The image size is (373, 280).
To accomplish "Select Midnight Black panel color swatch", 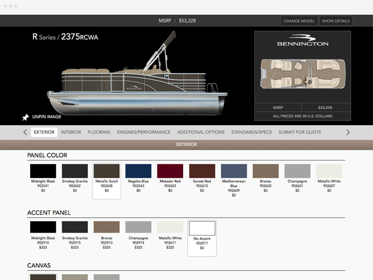I will click(43, 171).
